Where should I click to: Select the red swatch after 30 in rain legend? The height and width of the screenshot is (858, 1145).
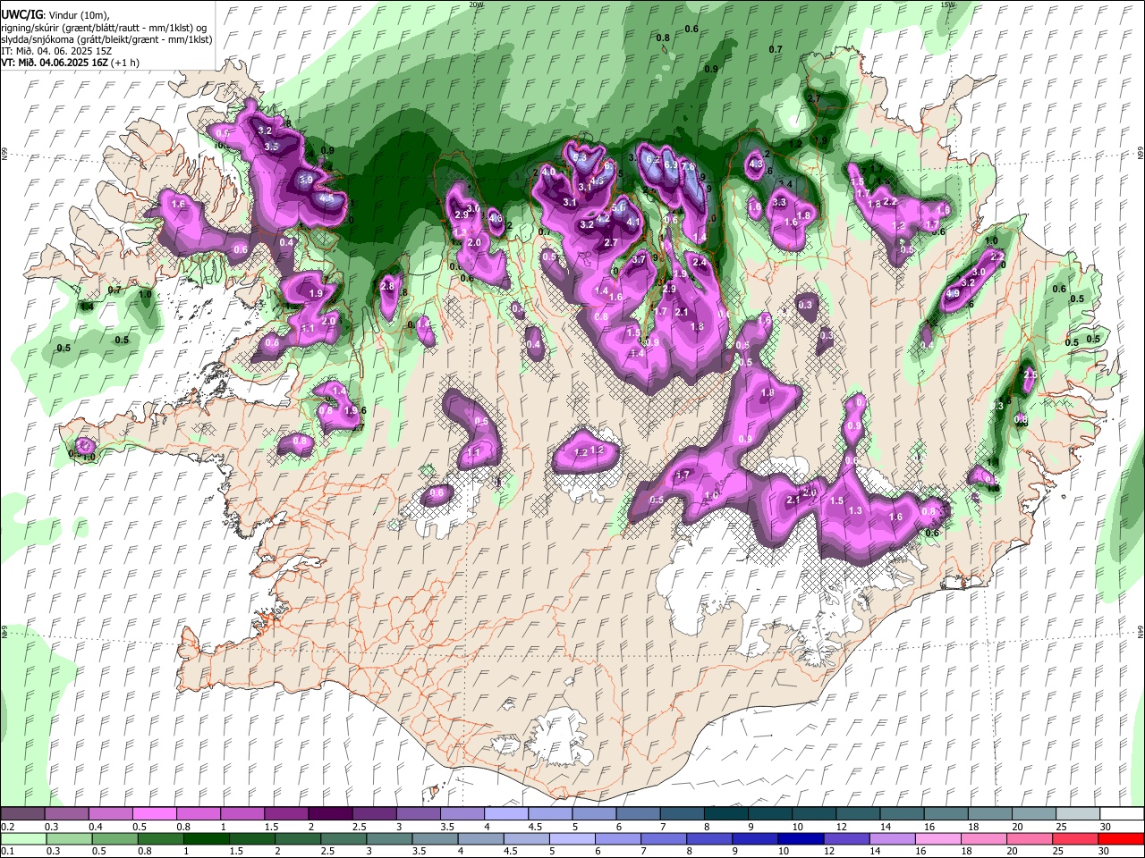(x=1122, y=838)
